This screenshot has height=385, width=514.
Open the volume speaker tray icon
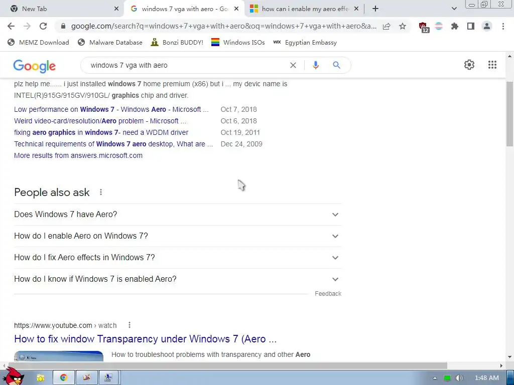click(x=459, y=378)
